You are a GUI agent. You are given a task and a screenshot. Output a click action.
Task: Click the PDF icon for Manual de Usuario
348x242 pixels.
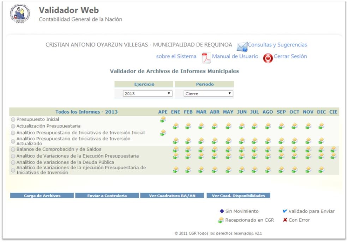pos(206,57)
